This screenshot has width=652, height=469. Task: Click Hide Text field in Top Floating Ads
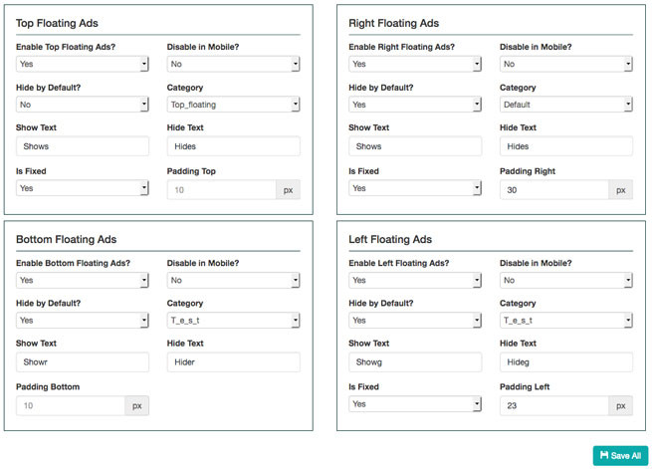click(x=233, y=146)
